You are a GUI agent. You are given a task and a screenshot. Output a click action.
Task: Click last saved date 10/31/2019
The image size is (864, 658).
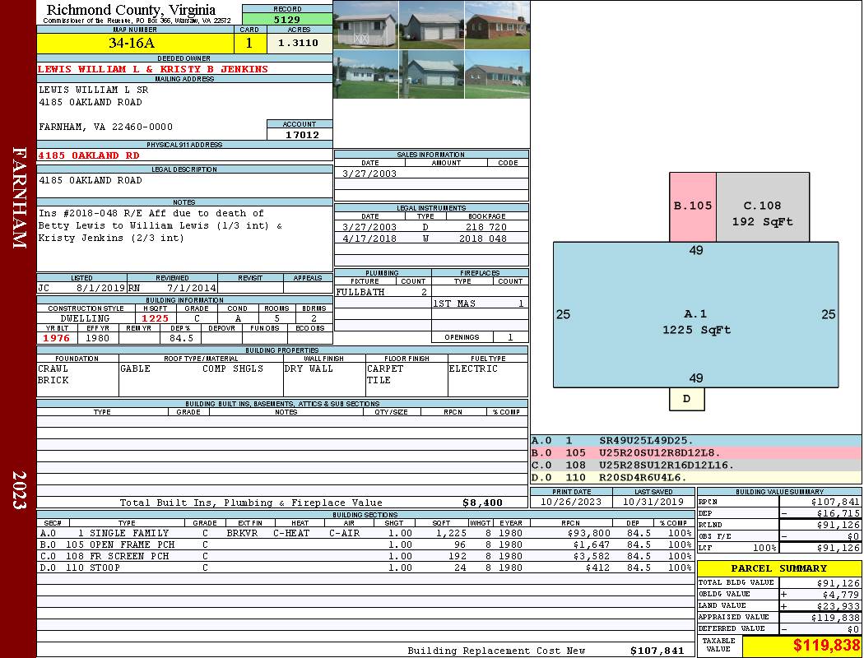coord(653,503)
